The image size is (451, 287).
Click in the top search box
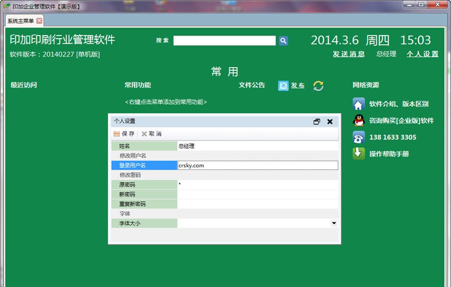(x=224, y=41)
